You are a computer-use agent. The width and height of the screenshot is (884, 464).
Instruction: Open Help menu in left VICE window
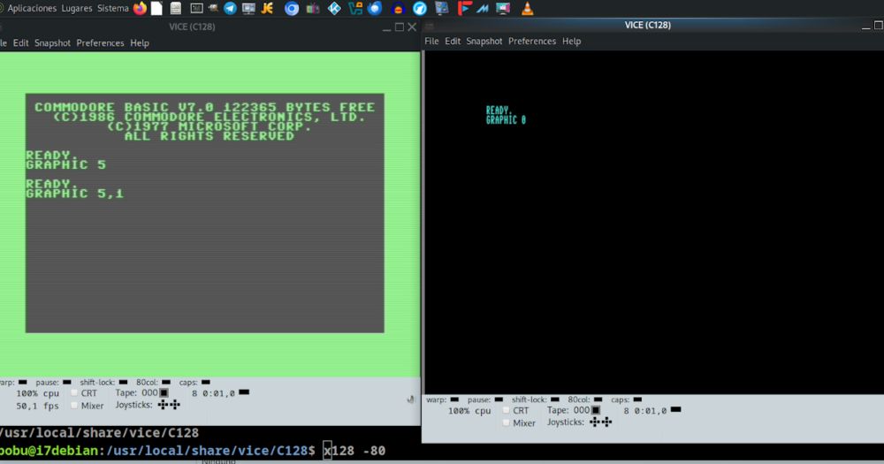click(x=140, y=42)
